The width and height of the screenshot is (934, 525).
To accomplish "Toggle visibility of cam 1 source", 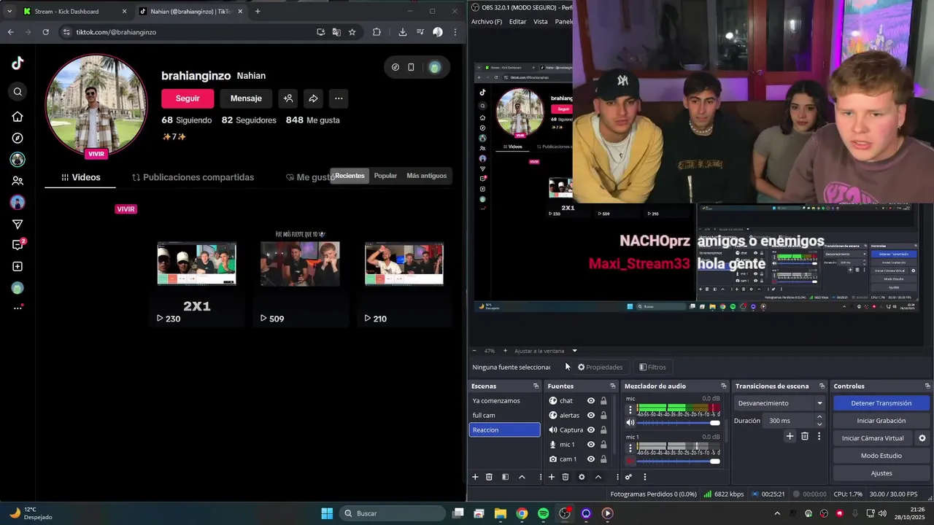I will click(x=591, y=459).
